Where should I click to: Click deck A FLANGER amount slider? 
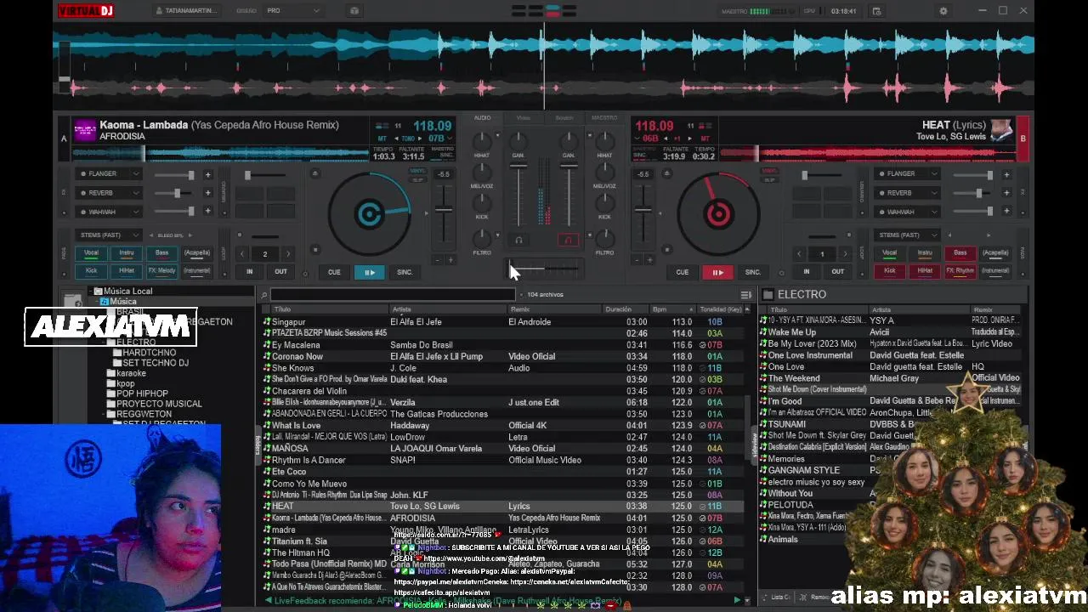[173, 174]
